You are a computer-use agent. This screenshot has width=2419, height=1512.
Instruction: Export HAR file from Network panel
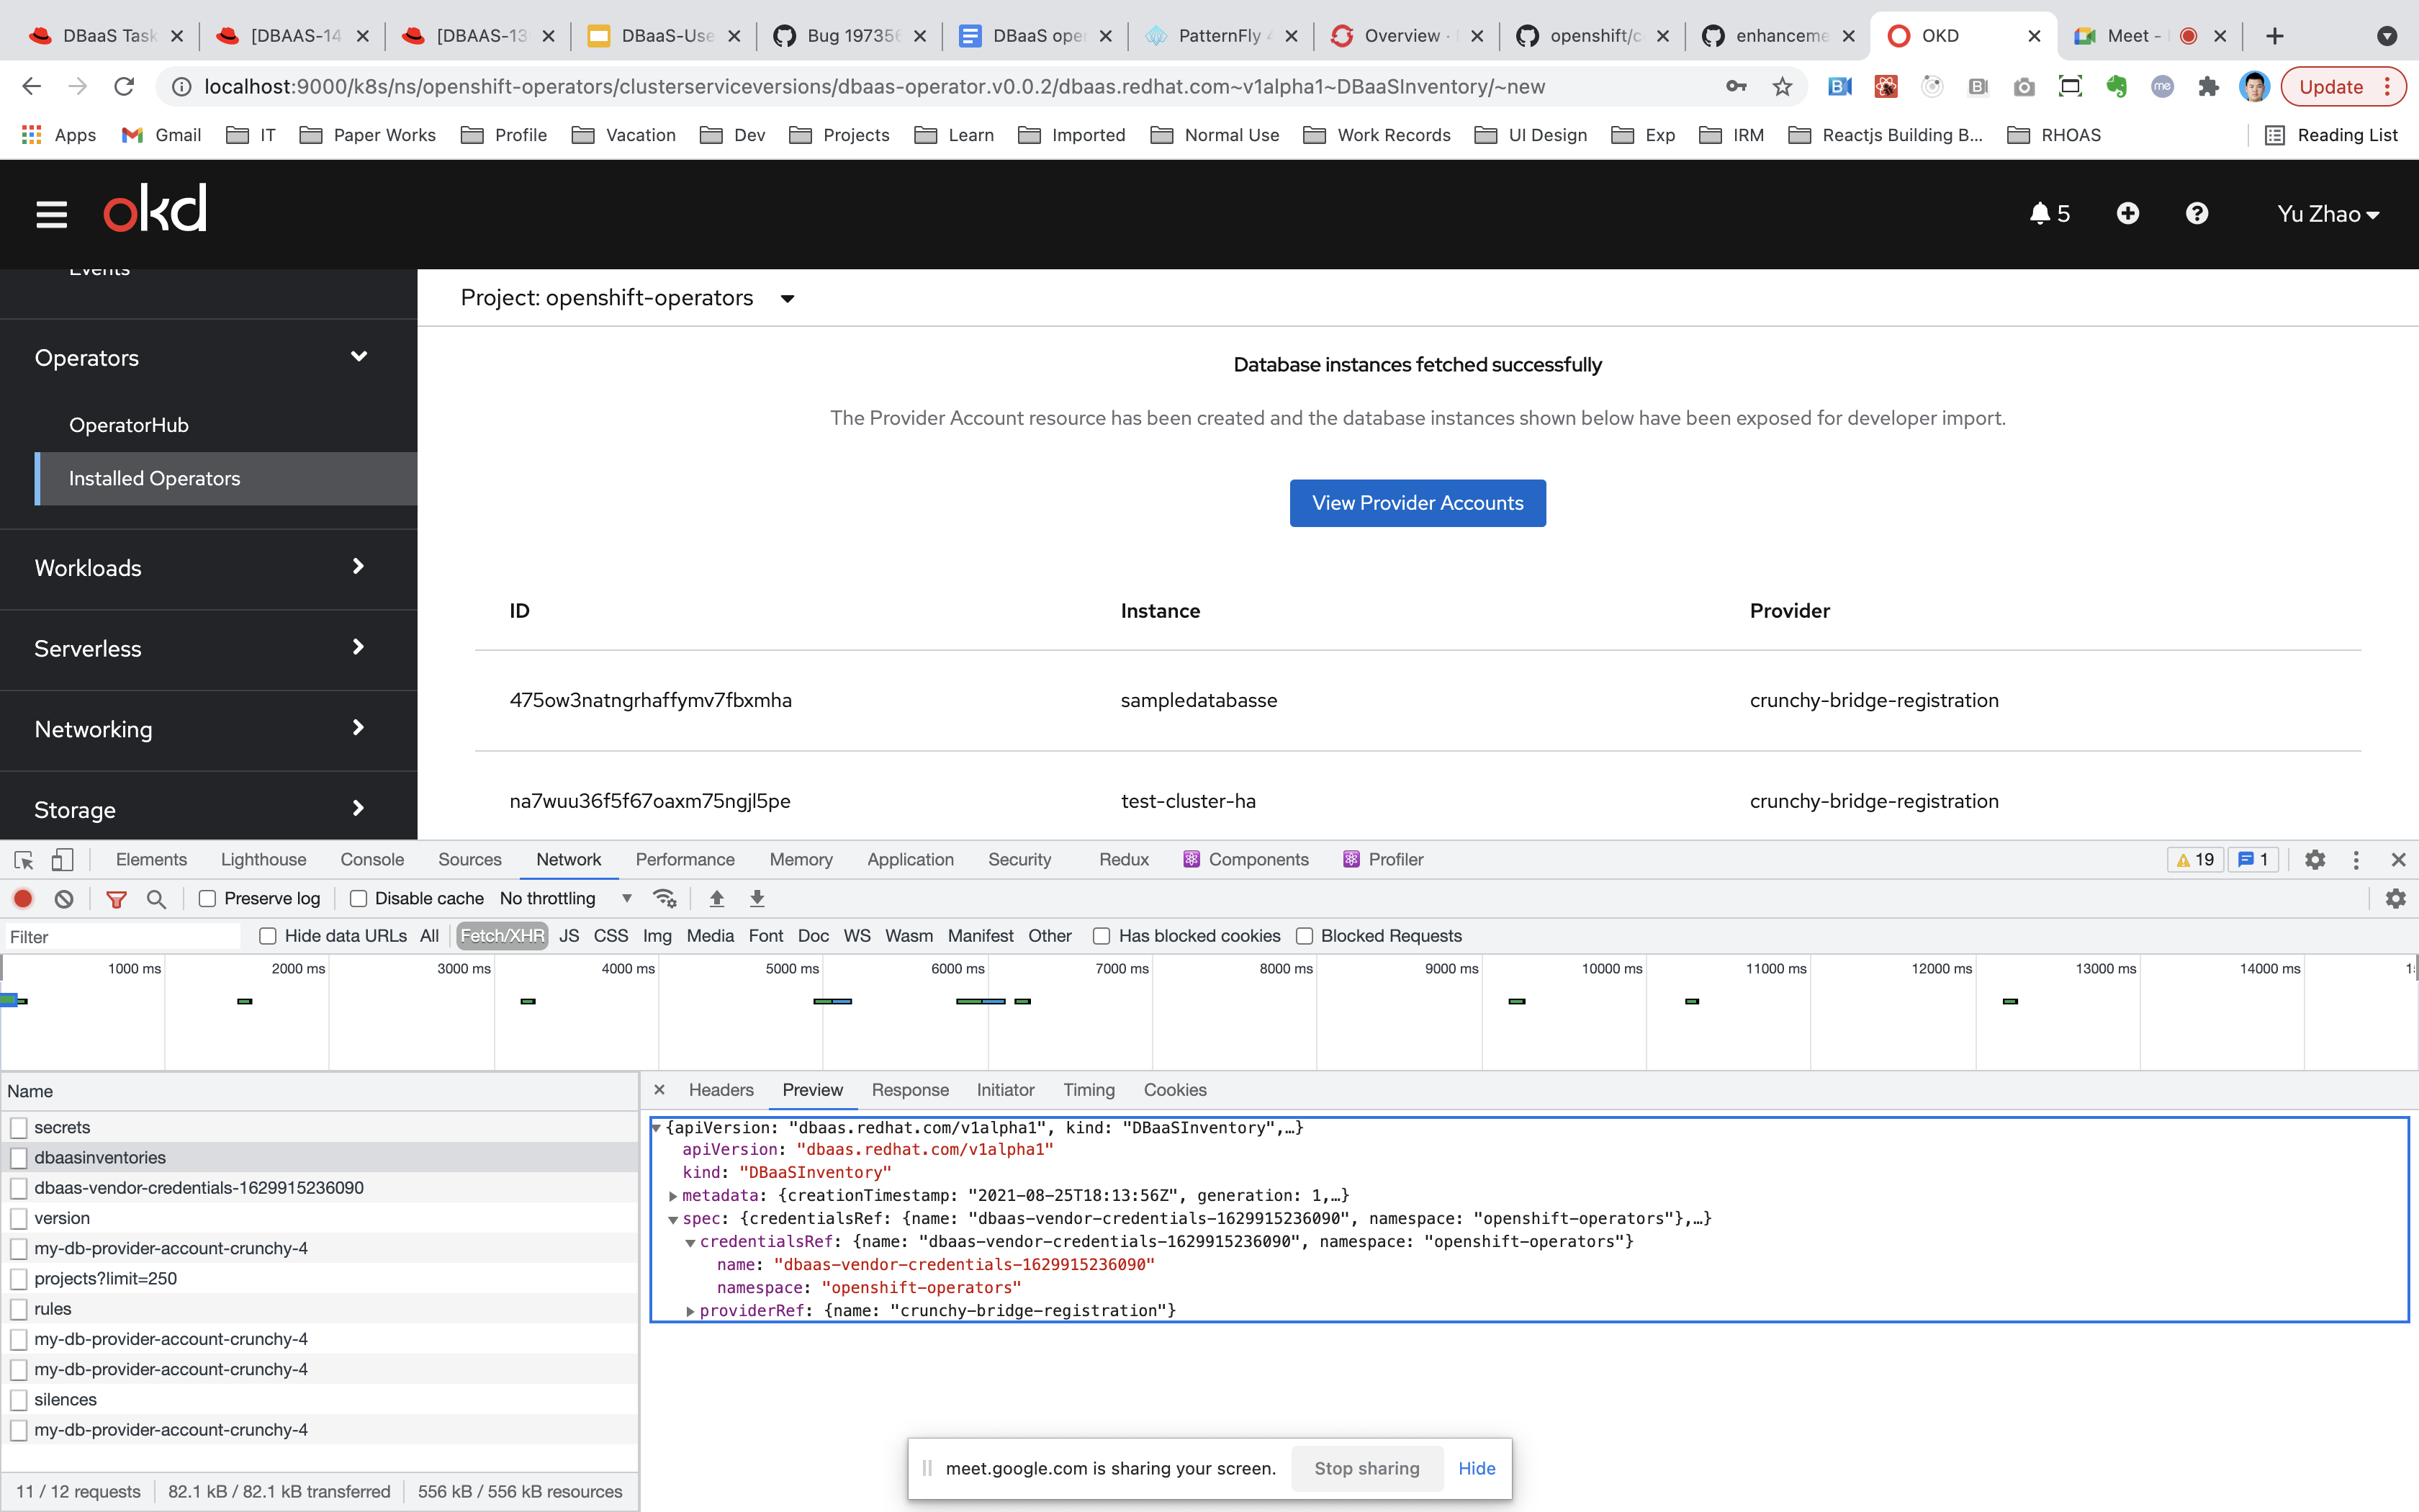[757, 898]
